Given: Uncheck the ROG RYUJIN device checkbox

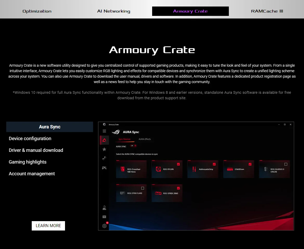Looking at the screenshot, I should click(178, 164).
